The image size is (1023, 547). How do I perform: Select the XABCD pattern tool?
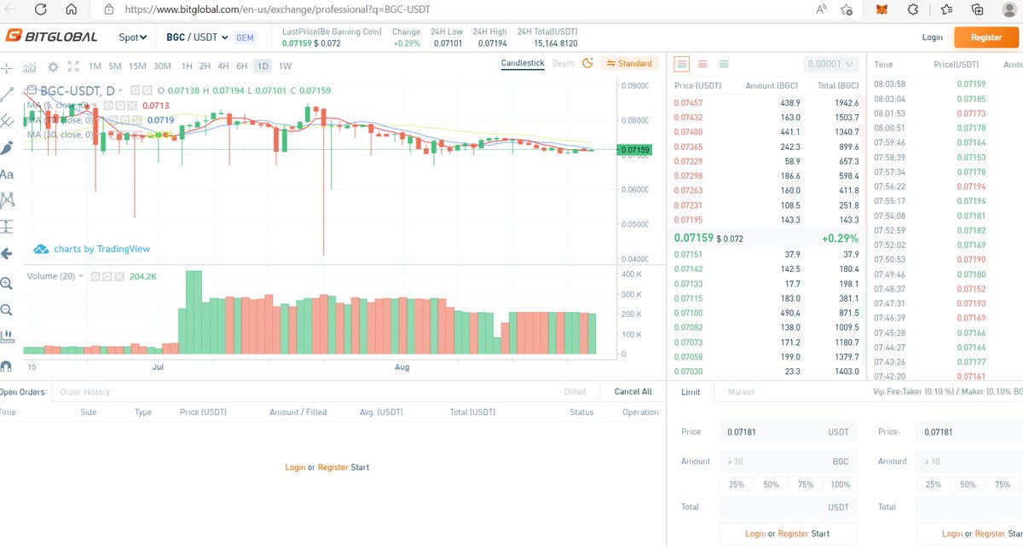pyautogui.click(x=7, y=200)
